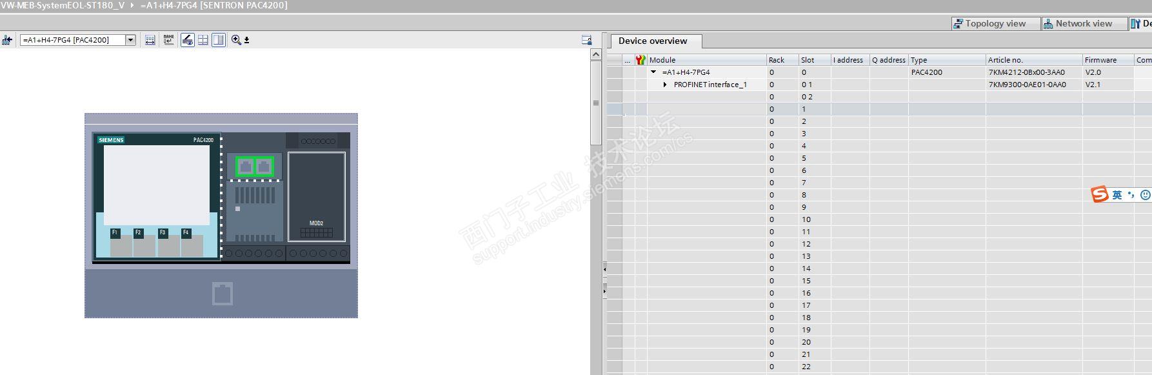
Task: Click the F2 key on PAC4200 graphic
Action: (x=138, y=232)
